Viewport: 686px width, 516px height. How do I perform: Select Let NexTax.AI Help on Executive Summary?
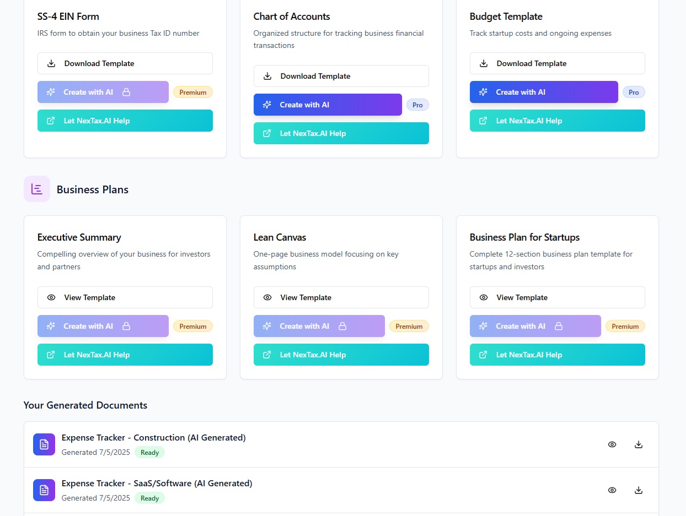(125, 355)
